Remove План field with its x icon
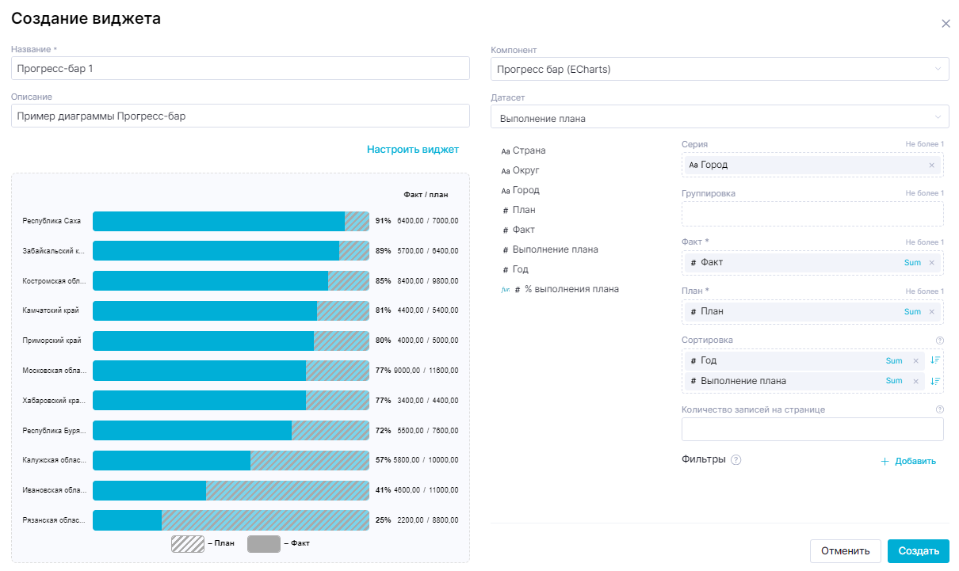This screenshot has height=571, width=959. [x=931, y=312]
